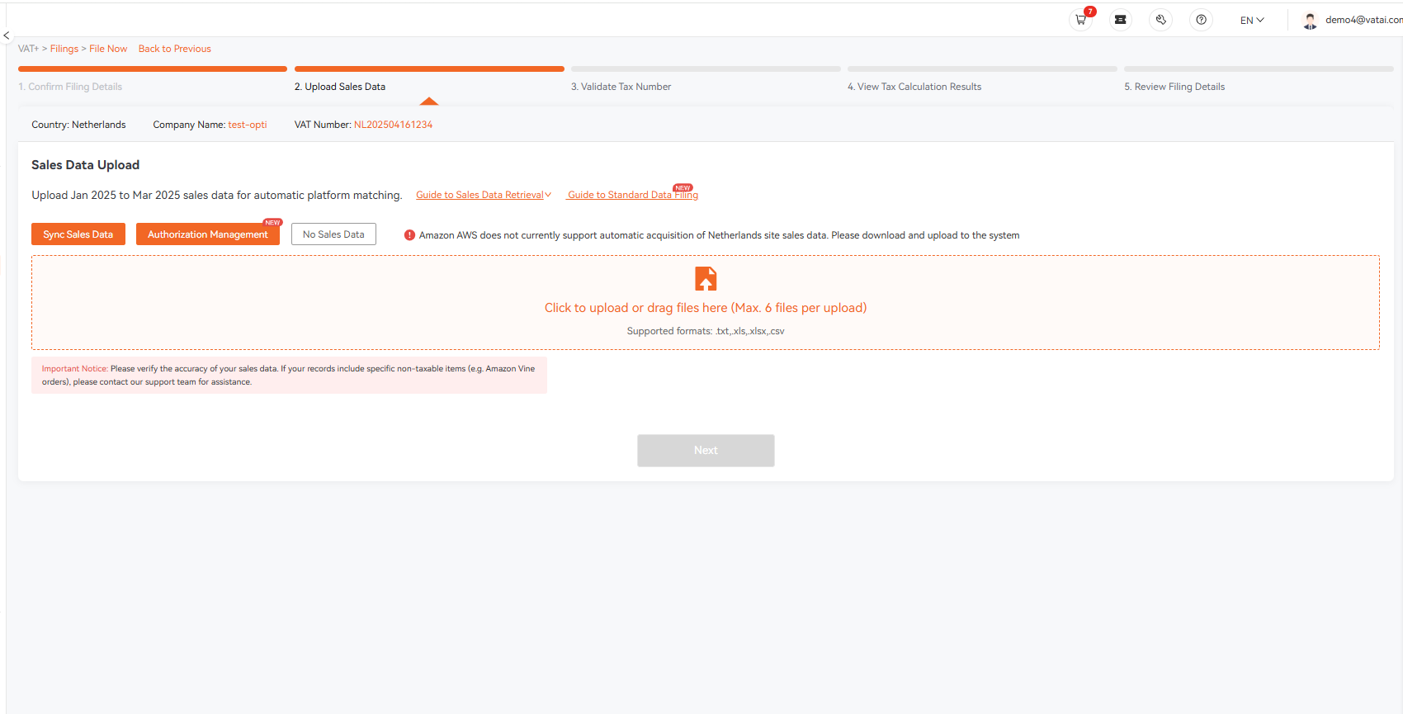Viewport: 1403px width, 714px height.
Task: Click the user avatar icon
Action: pyautogui.click(x=1310, y=21)
